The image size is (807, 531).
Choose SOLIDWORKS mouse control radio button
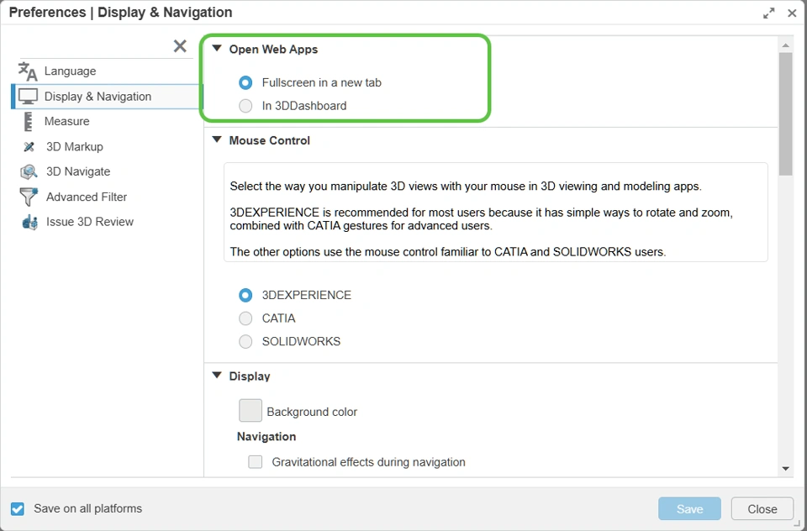tap(245, 342)
